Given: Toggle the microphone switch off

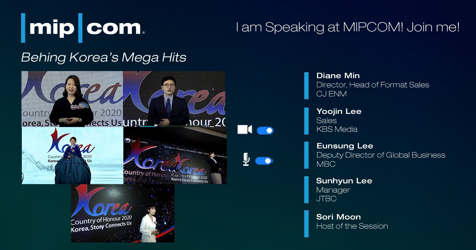Looking at the screenshot, I should click(x=264, y=161).
